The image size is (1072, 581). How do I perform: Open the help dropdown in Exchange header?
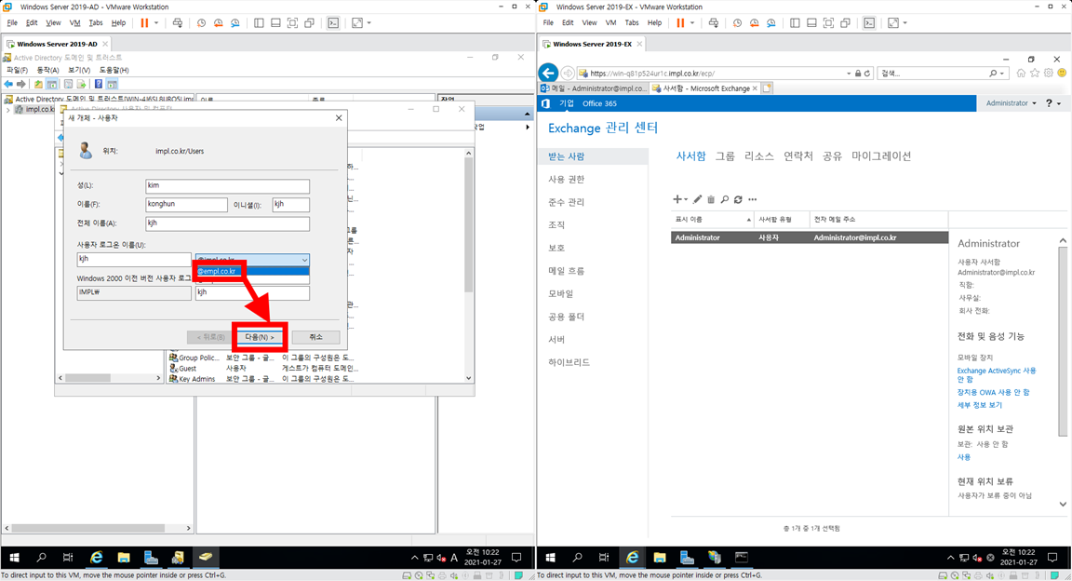pos(1053,103)
